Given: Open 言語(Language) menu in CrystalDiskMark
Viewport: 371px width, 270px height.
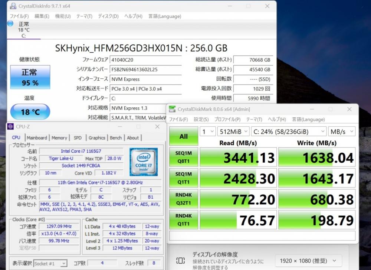Looking at the screenshot, I should (308, 119).
